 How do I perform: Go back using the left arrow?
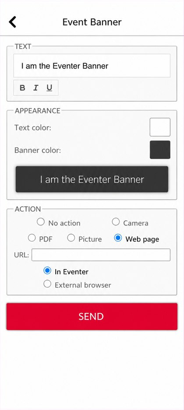(12, 22)
